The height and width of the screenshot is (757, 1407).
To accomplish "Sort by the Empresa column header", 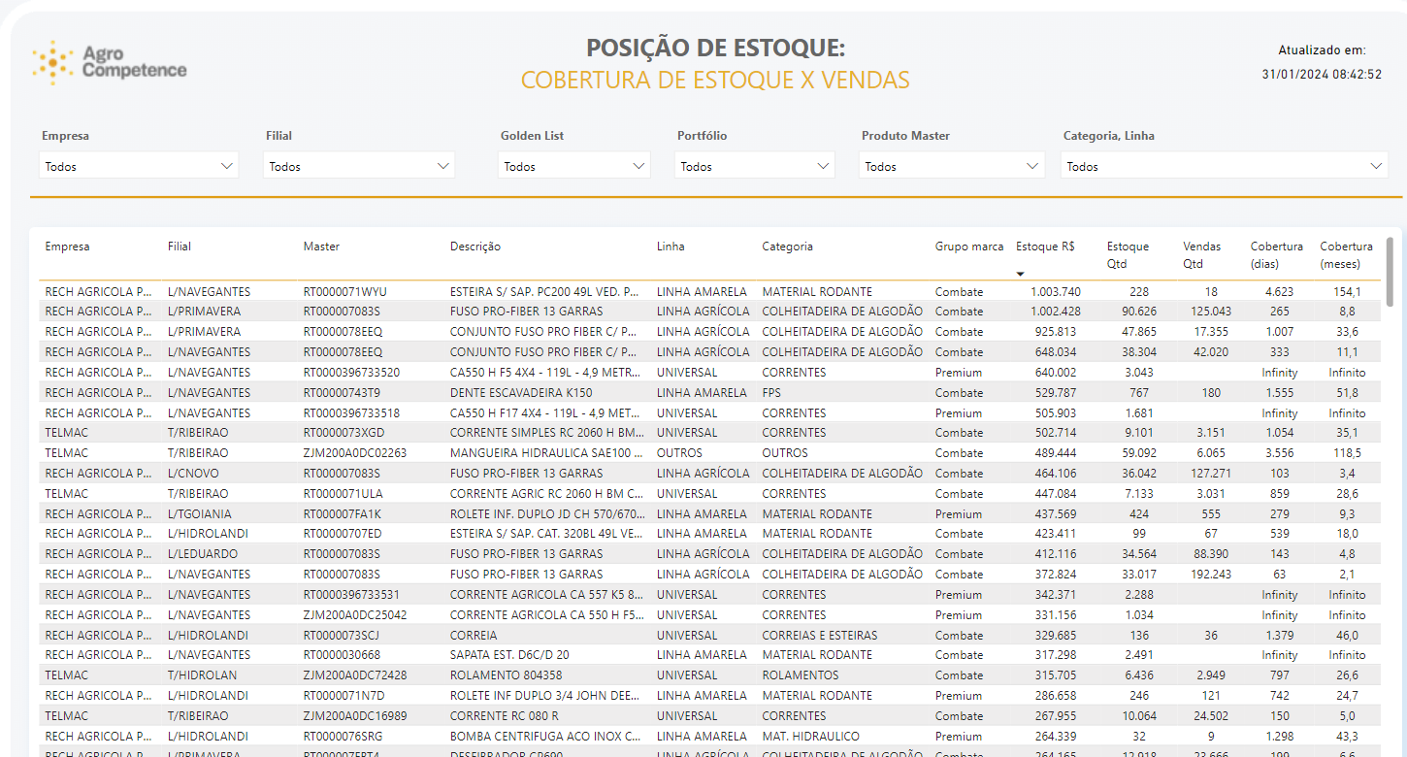I will [67, 247].
